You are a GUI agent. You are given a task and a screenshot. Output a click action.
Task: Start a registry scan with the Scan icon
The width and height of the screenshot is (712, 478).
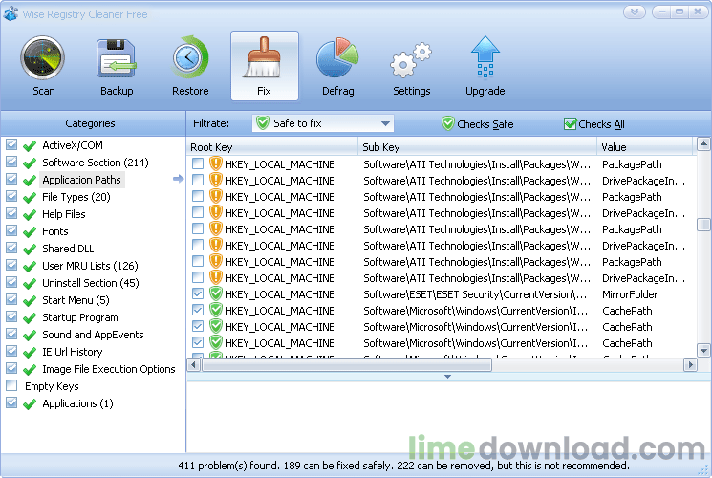[x=43, y=58]
